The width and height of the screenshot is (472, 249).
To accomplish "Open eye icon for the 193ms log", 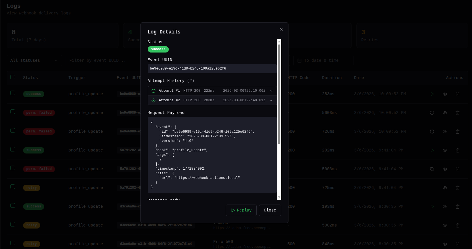I will click(445, 207).
